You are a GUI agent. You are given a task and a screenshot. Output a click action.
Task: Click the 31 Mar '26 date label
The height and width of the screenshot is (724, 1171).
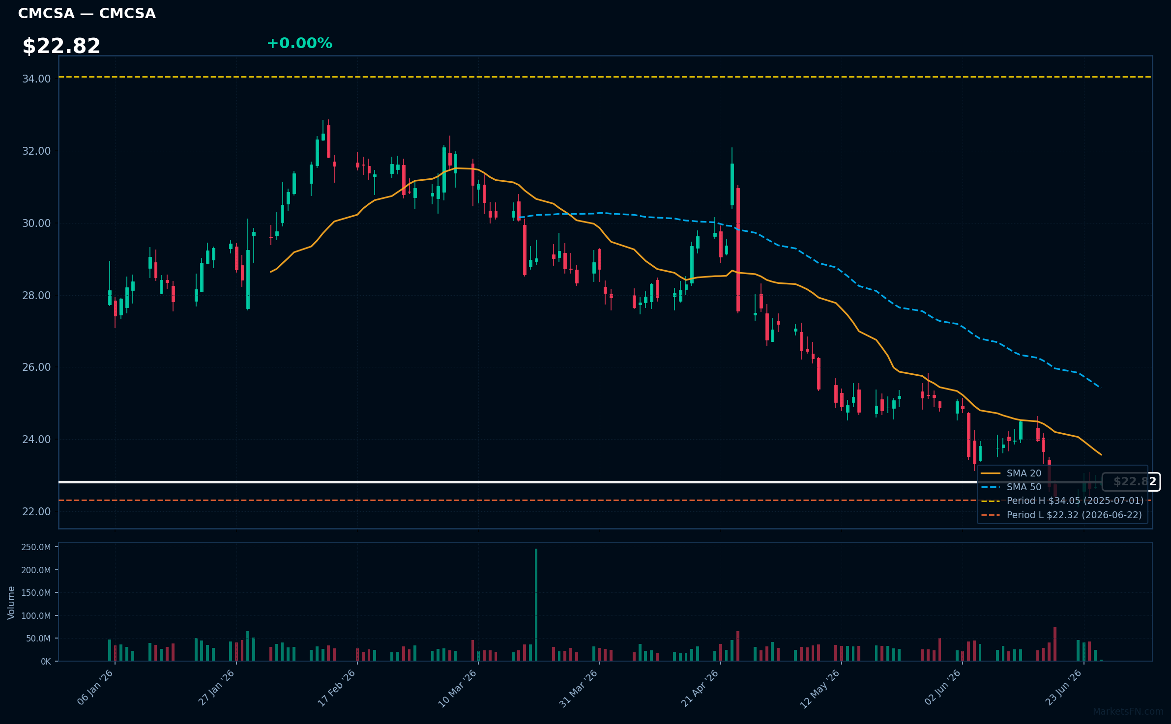[x=579, y=688]
